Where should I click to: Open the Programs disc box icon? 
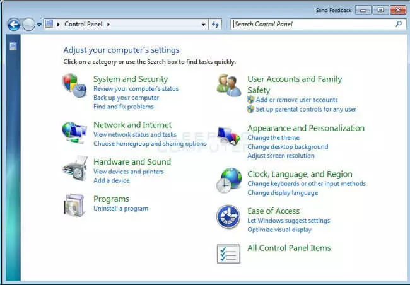tap(74, 206)
